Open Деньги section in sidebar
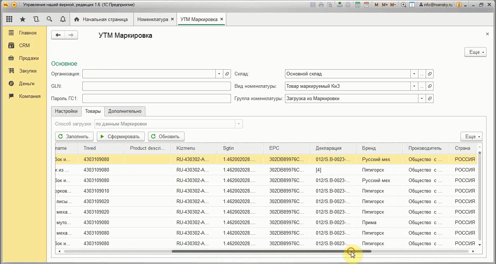 (x=24, y=83)
